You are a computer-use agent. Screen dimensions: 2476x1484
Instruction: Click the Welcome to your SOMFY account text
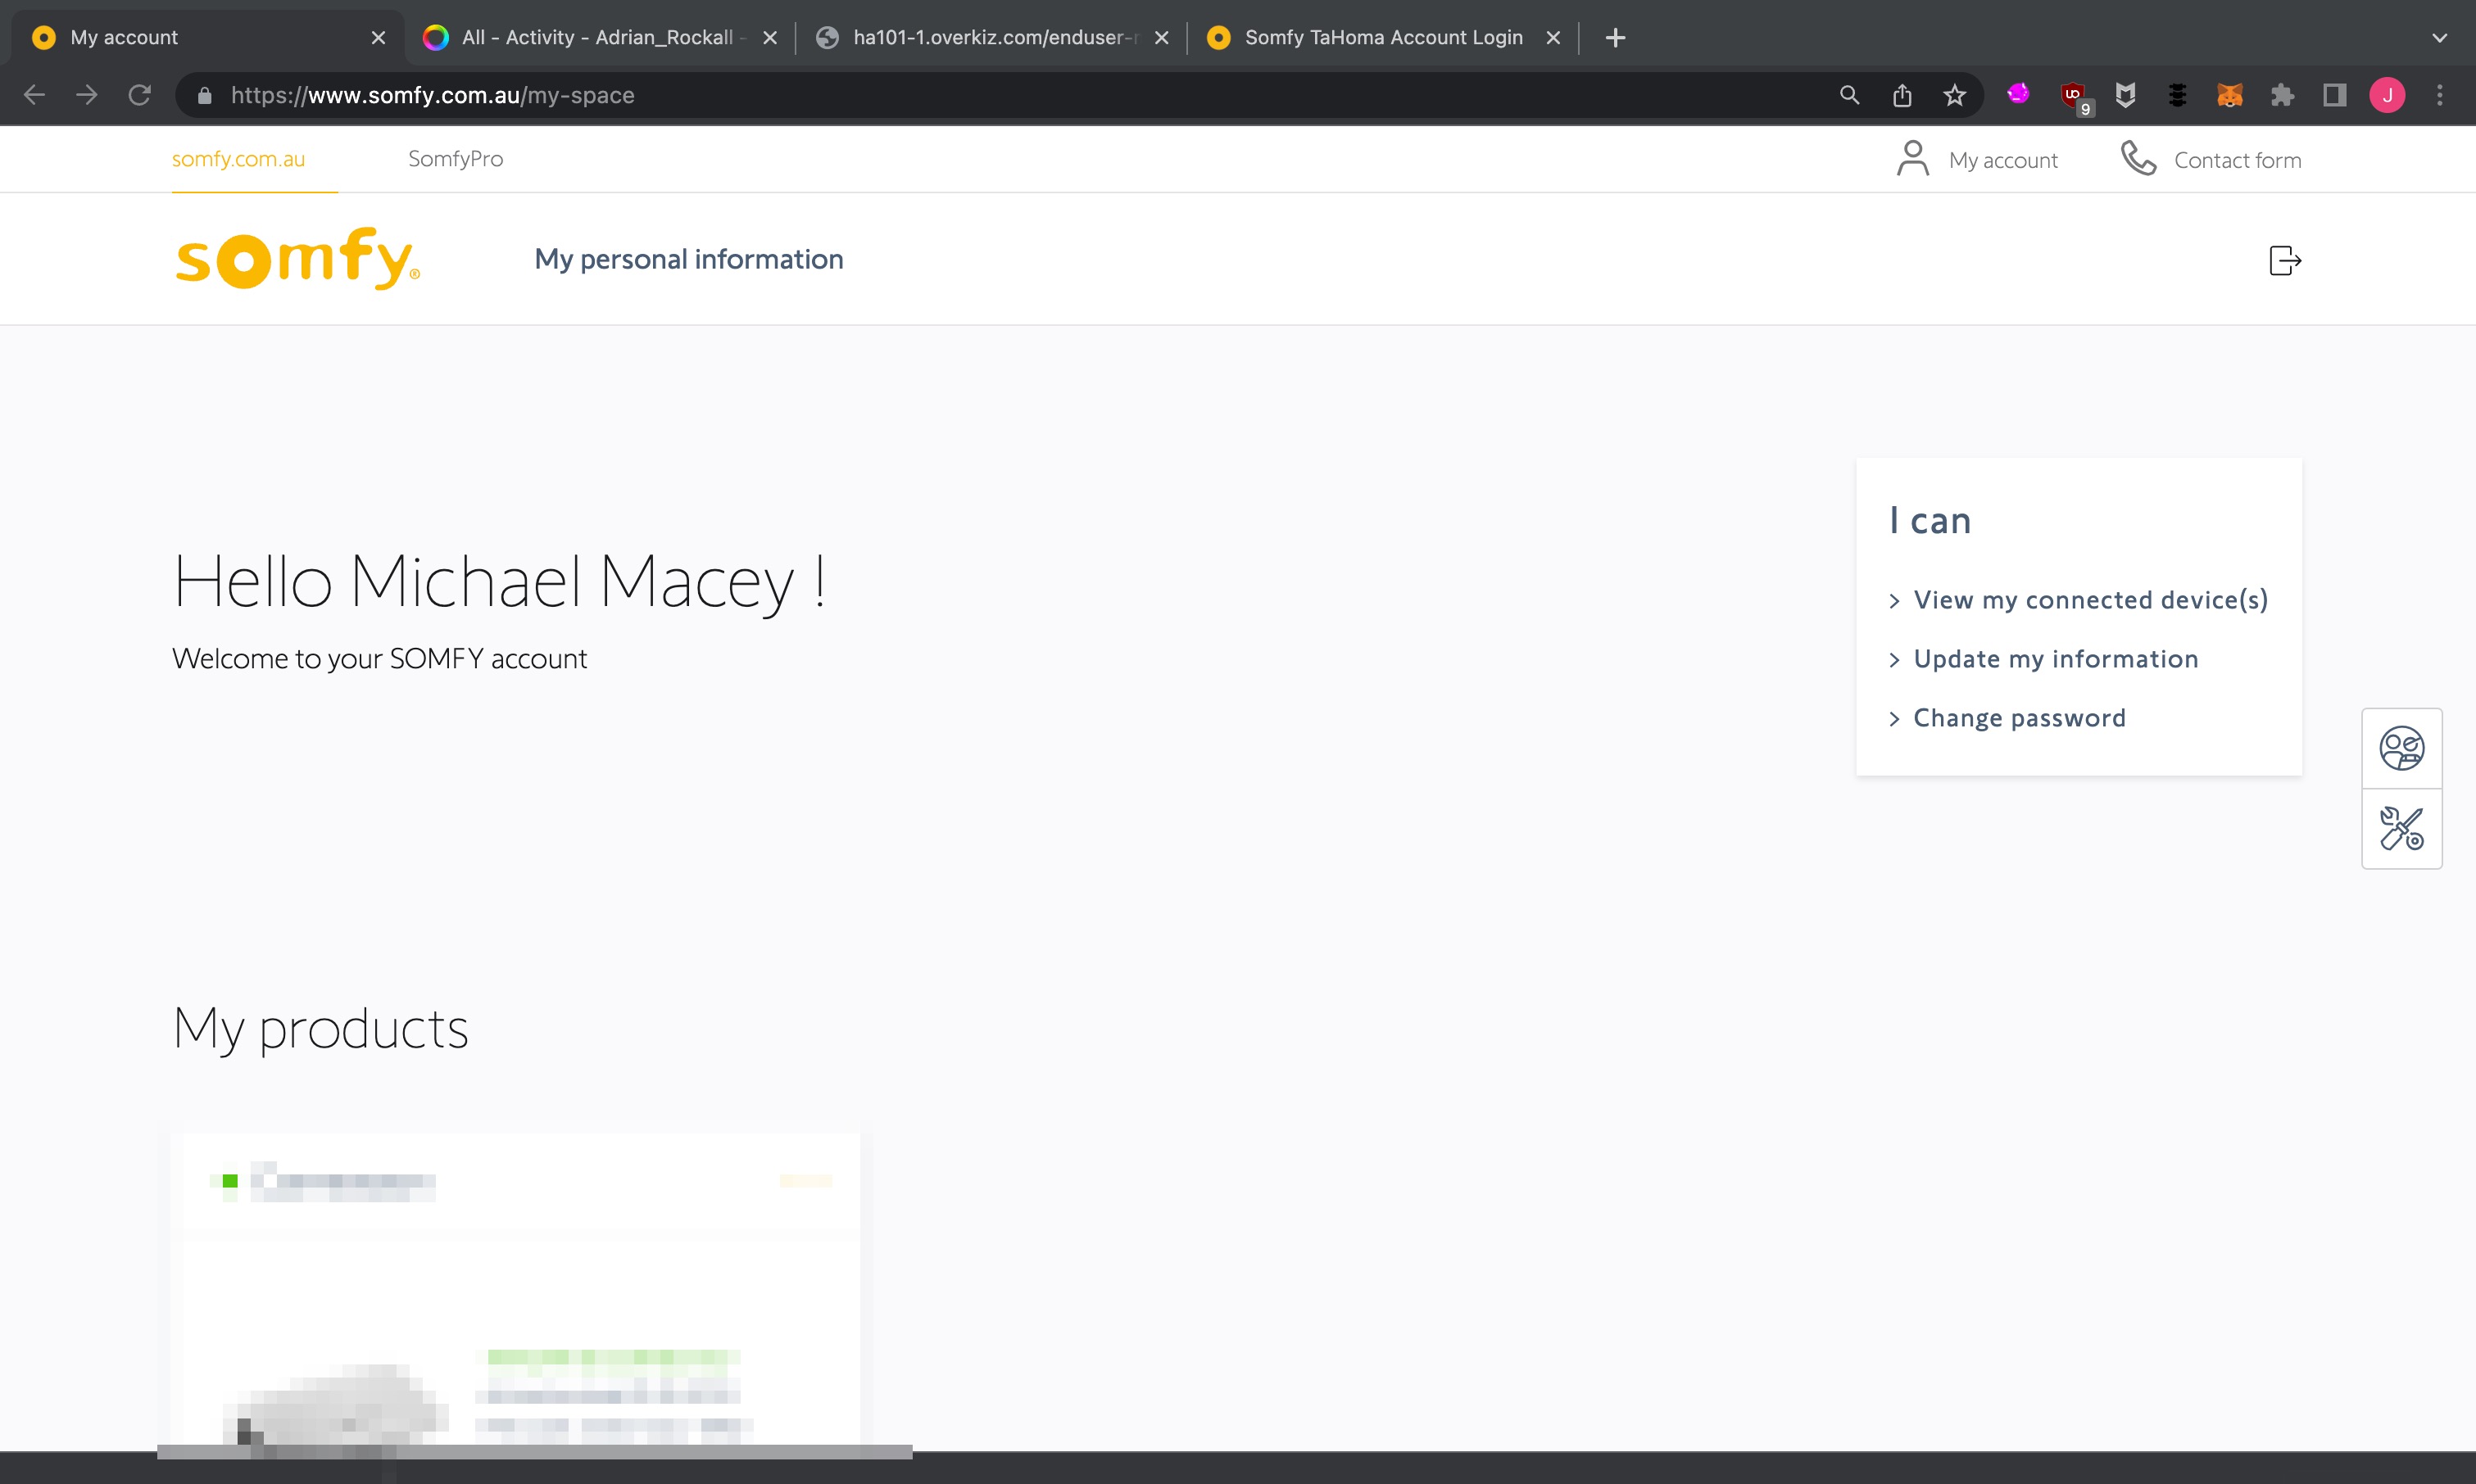click(379, 658)
